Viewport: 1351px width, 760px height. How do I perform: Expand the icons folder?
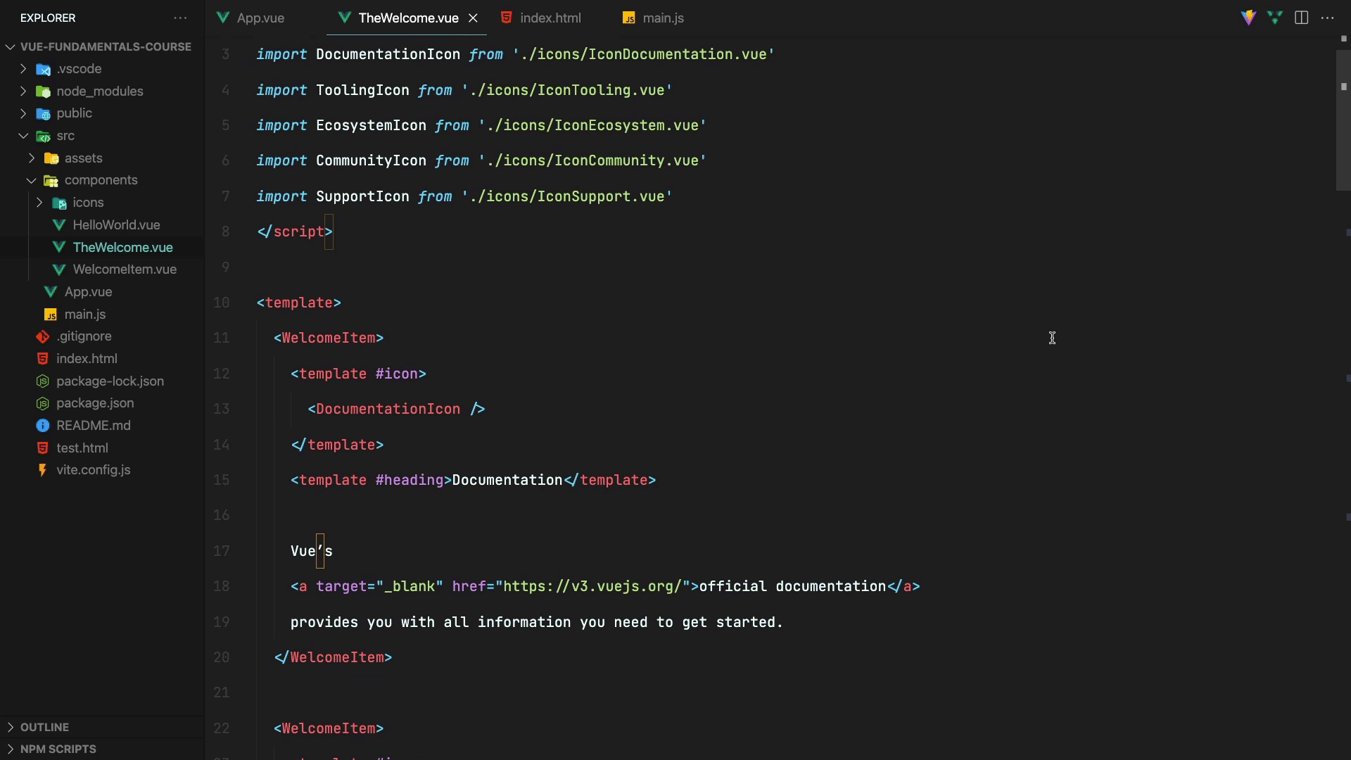tap(39, 203)
